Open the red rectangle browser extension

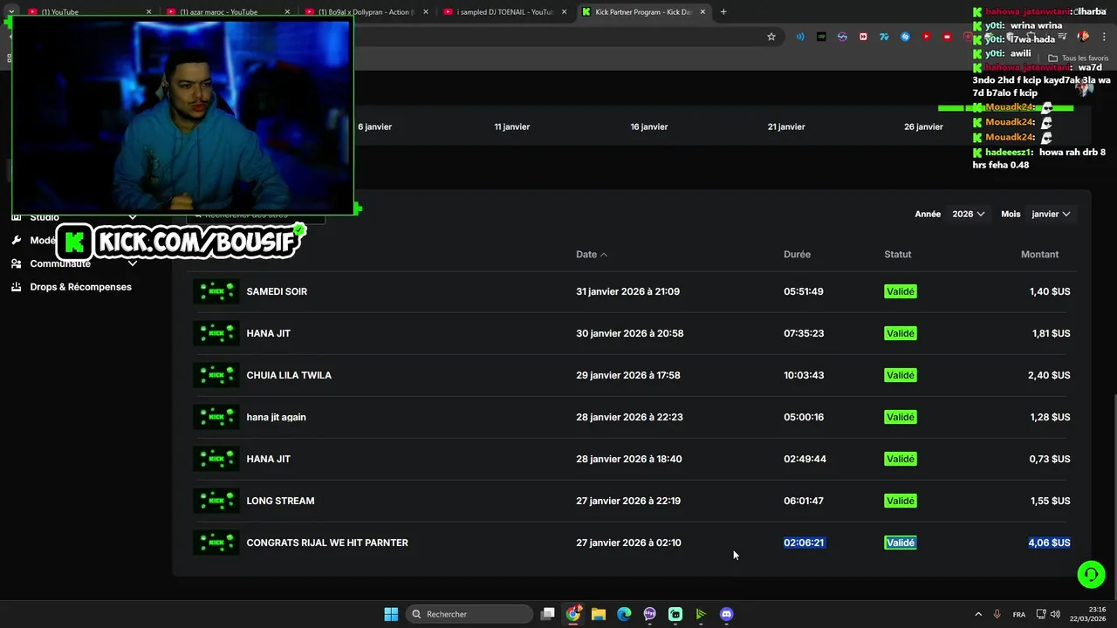[947, 37]
